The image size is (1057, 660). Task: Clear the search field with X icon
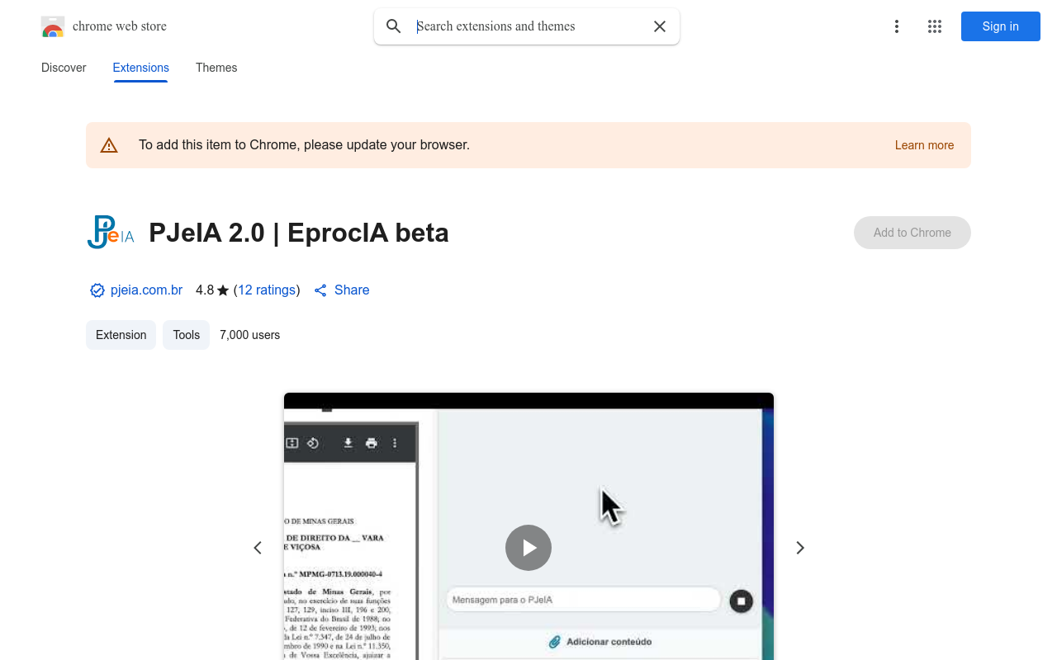[x=660, y=26]
